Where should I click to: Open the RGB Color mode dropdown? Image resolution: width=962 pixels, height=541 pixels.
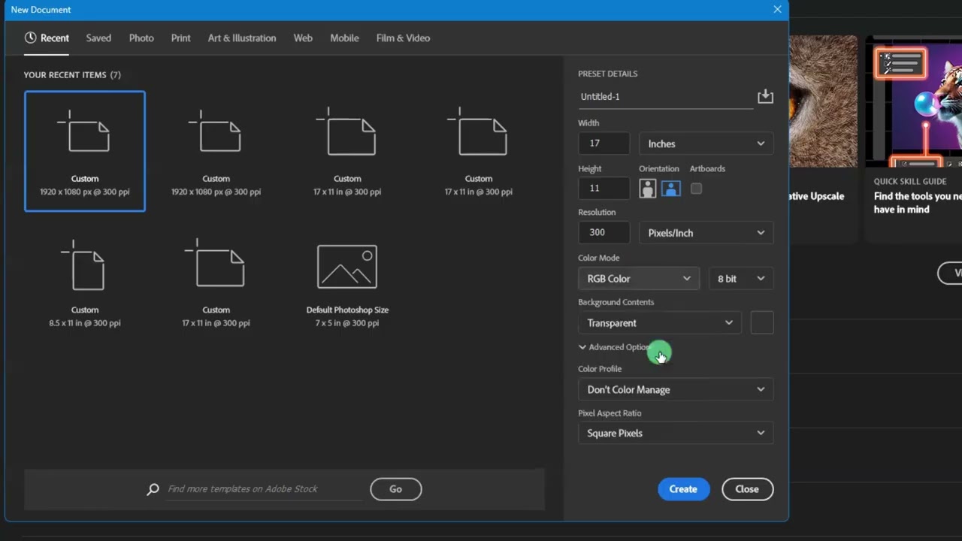pos(639,279)
